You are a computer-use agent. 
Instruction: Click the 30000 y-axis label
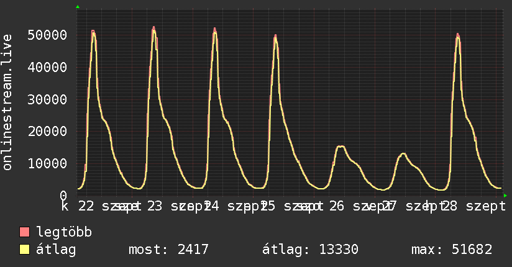(47, 99)
